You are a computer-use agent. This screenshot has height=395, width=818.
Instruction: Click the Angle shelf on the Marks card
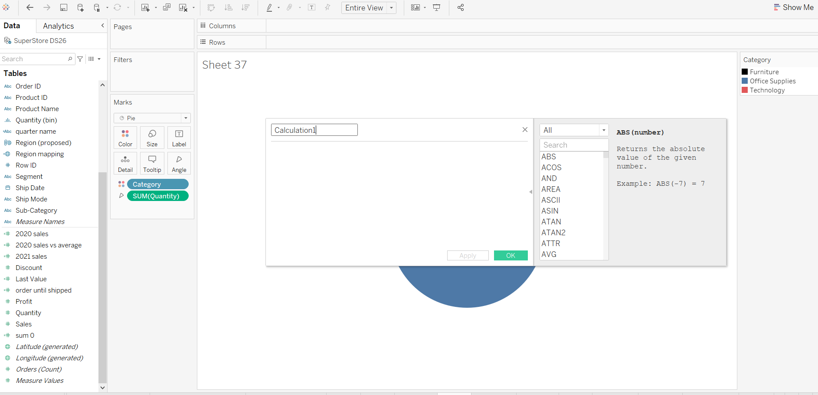179,163
